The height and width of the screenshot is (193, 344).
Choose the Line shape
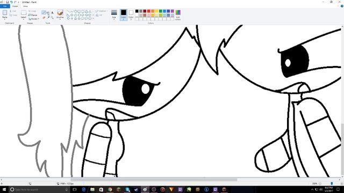point(68,11)
